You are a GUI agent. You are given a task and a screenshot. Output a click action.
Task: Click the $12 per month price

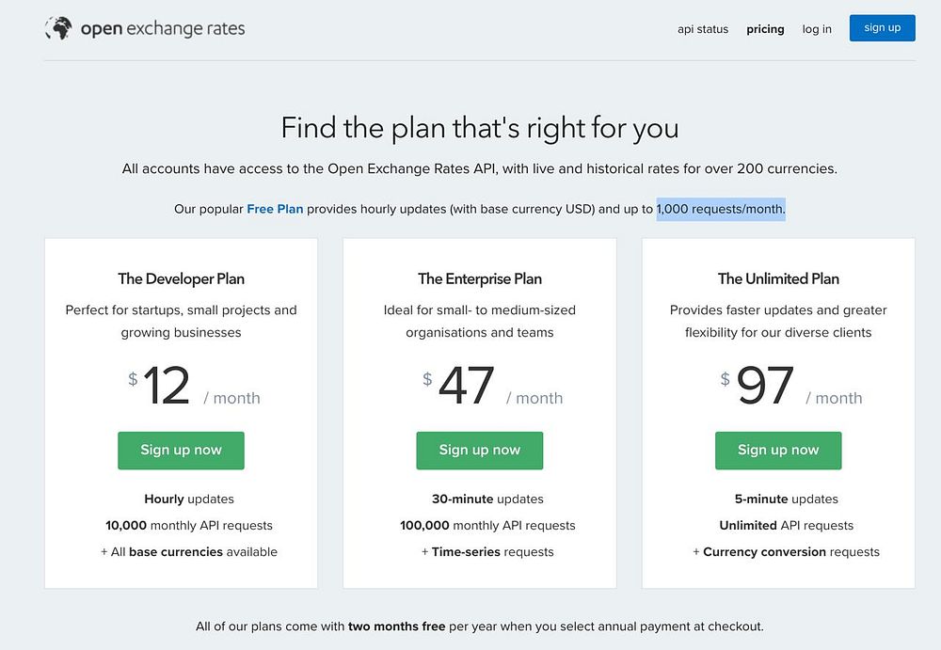tap(167, 387)
